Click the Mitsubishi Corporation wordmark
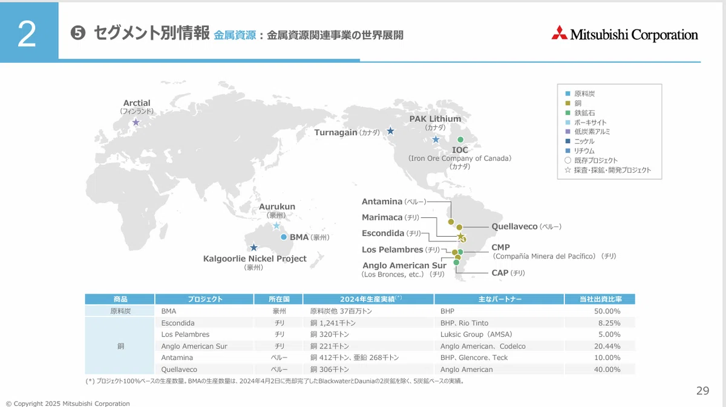 (635, 35)
